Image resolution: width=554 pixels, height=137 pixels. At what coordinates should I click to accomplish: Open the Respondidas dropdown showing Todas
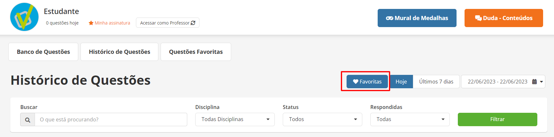click(x=410, y=119)
